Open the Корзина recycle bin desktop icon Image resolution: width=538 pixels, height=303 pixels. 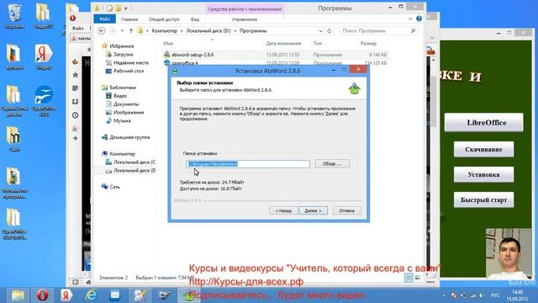coord(14,15)
